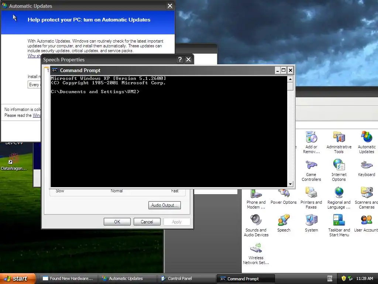
Task: Open Add or Remove Programs in Control Panel
Action: coord(311,142)
